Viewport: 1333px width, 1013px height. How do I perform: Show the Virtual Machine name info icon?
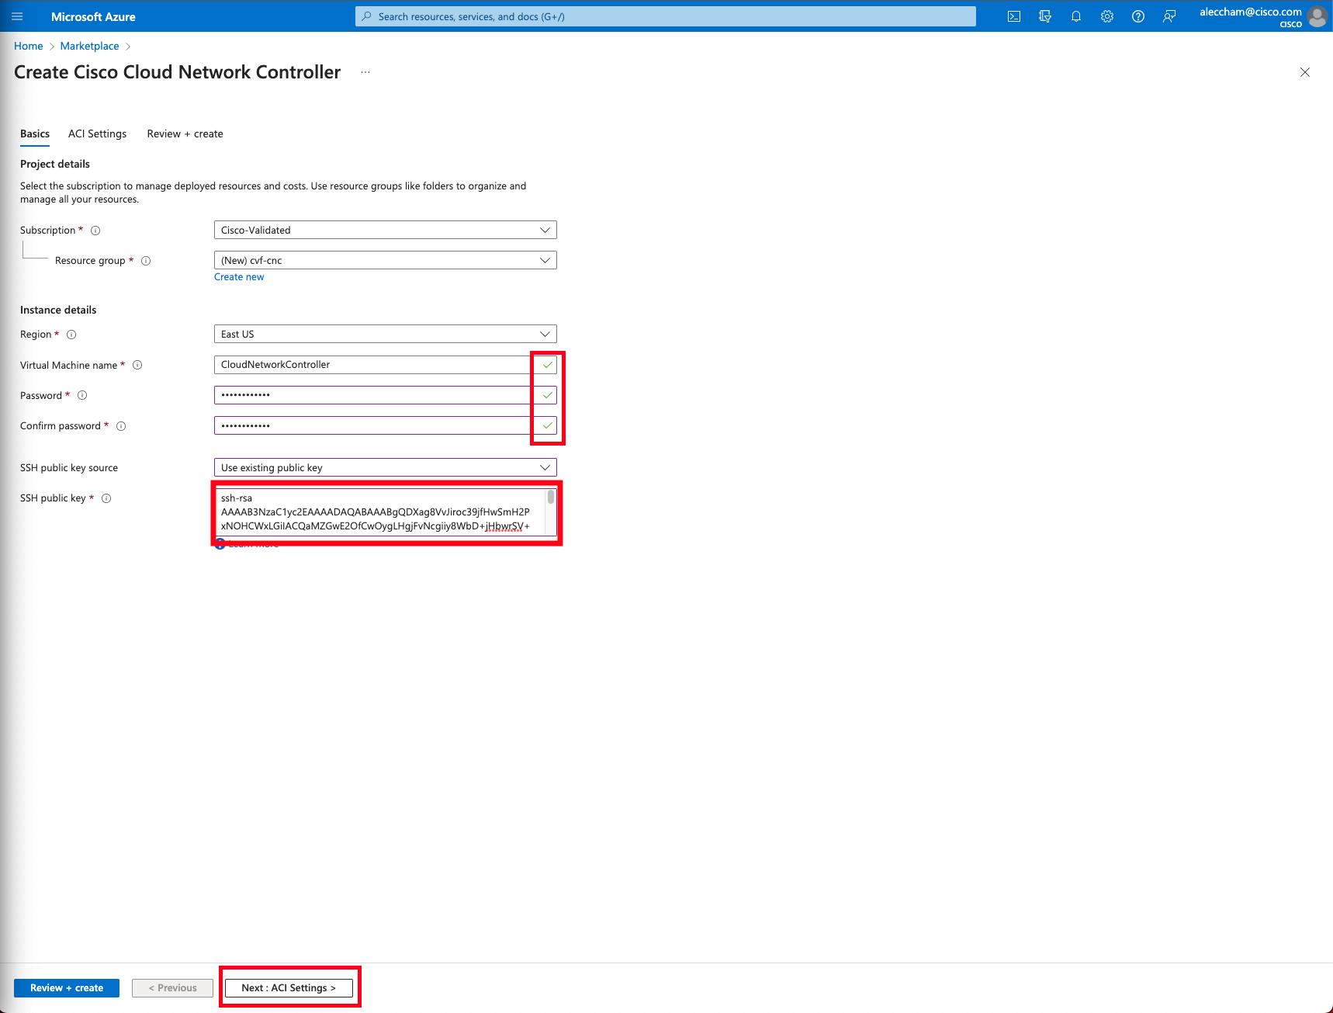tap(137, 365)
